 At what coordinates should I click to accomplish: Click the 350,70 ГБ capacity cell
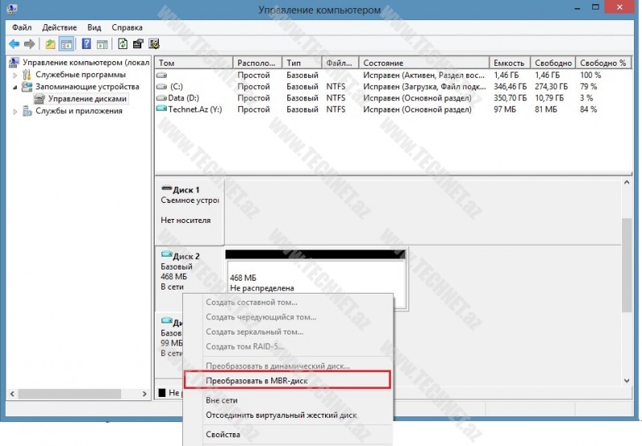pyautogui.click(x=510, y=98)
